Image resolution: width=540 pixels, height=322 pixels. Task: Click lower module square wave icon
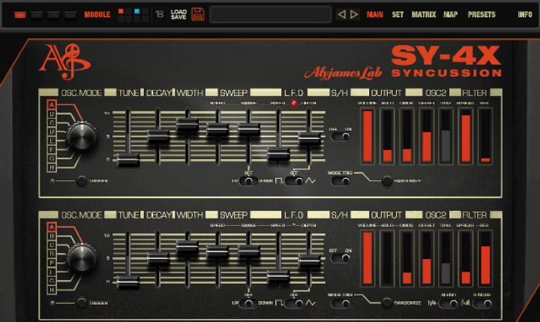pyautogui.click(x=279, y=303)
